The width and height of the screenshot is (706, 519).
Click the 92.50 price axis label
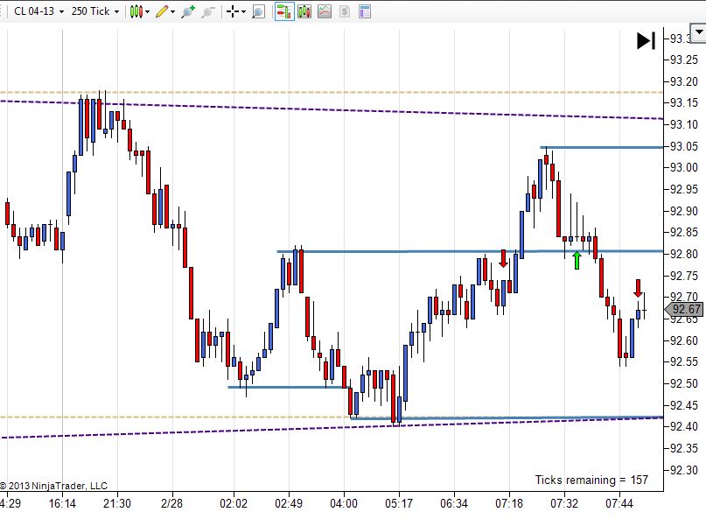[684, 383]
